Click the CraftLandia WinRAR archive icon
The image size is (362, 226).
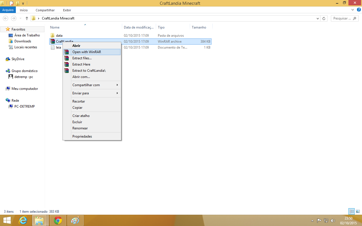[52, 41]
